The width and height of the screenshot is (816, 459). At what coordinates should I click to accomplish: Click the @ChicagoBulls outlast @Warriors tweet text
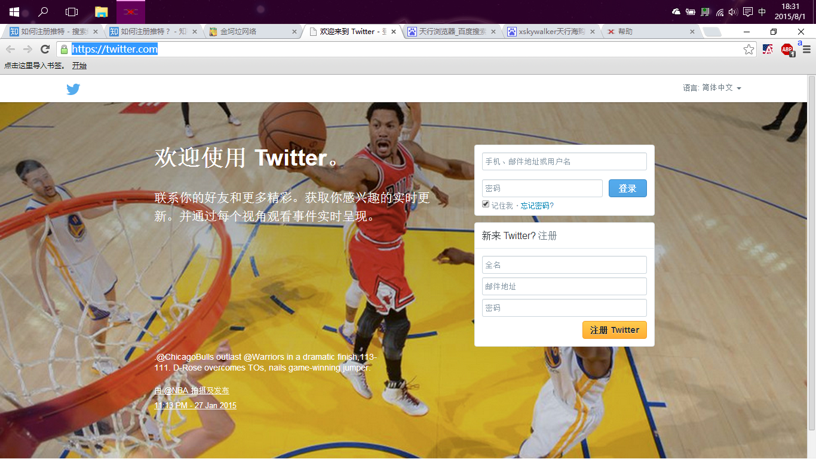266,362
